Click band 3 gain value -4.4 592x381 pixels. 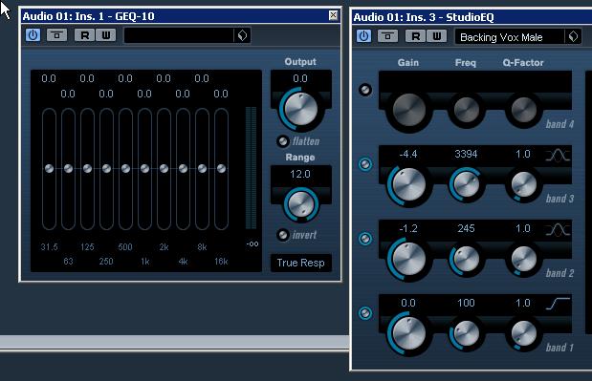(x=408, y=154)
